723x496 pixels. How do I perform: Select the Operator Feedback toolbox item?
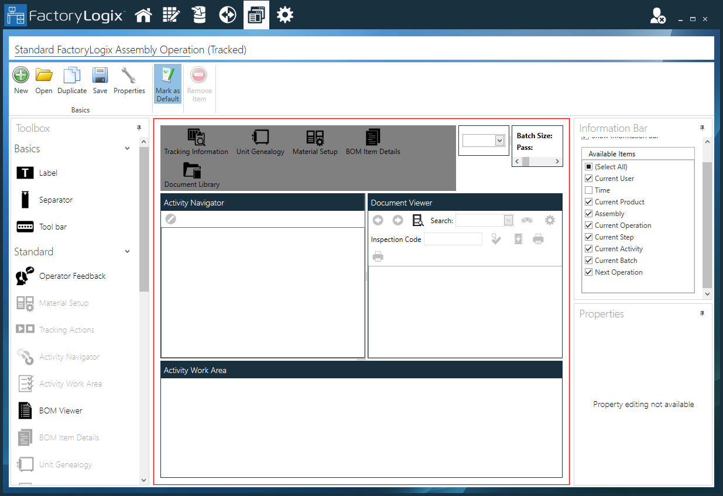[x=60, y=276]
